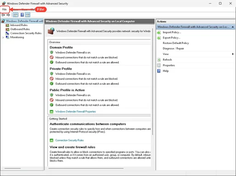236x176 pixels.
Task: Click the Export Policy icon
Action: (159, 38)
